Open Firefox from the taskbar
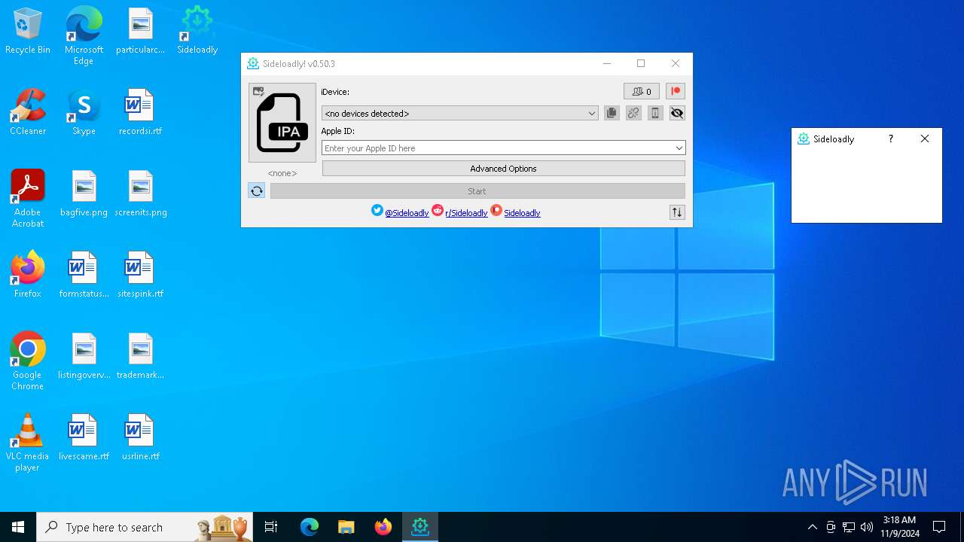The width and height of the screenshot is (964, 542). pyautogui.click(x=383, y=527)
